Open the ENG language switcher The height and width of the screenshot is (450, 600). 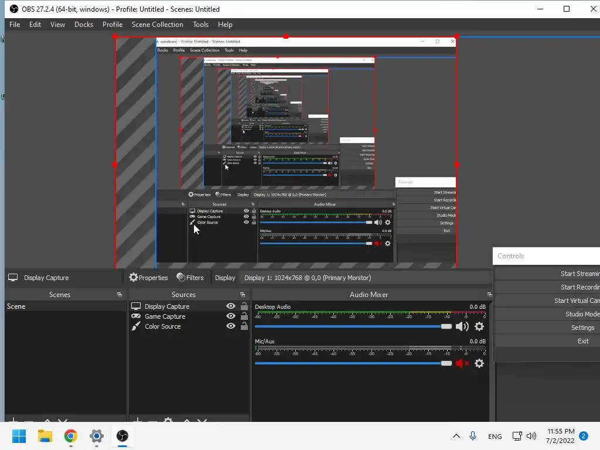495,436
